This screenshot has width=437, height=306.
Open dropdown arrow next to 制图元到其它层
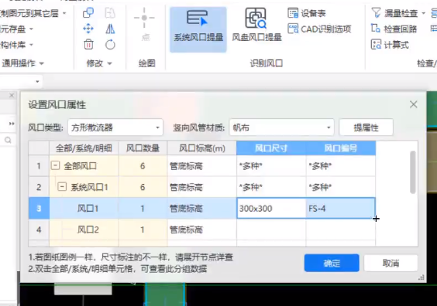[64, 13]
